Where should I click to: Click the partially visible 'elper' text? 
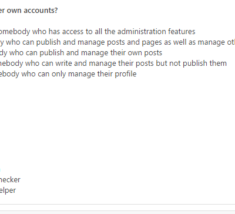pyautogui.click(x=8, y=190)
